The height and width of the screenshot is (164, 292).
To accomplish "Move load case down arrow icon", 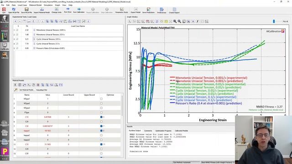I will point(42,21).
